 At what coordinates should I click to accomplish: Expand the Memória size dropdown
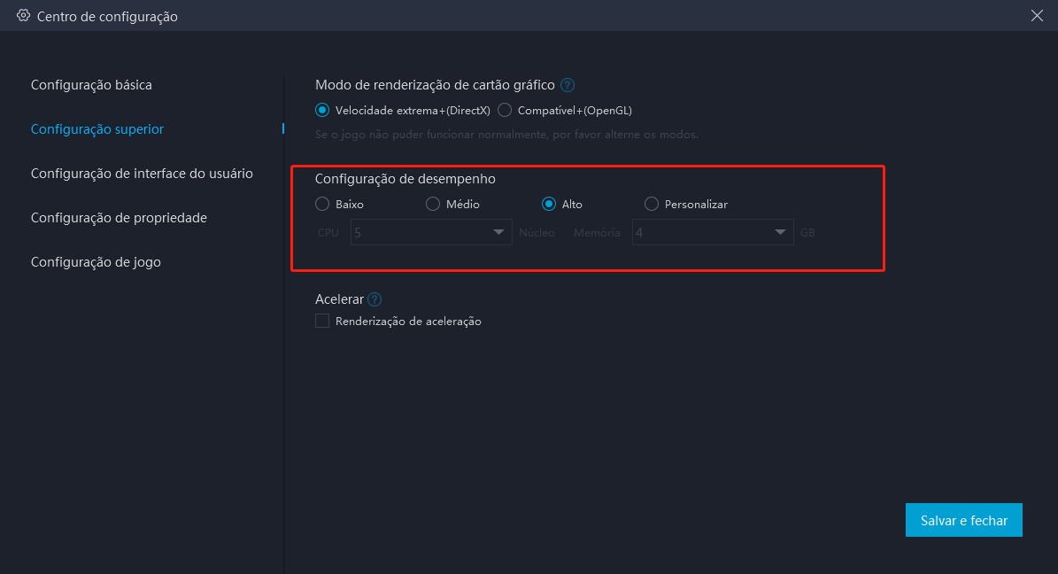778,231
